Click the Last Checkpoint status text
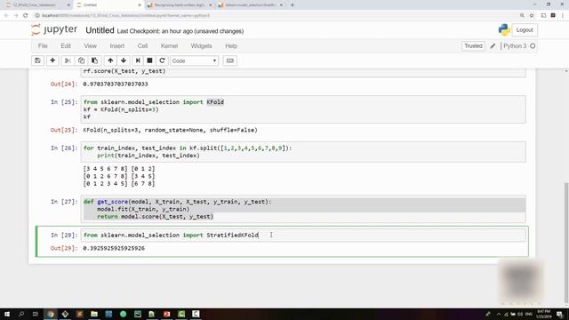569x320 pixels. [180, 31]
